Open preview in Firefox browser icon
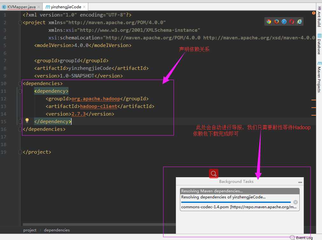 coord(276,22)
